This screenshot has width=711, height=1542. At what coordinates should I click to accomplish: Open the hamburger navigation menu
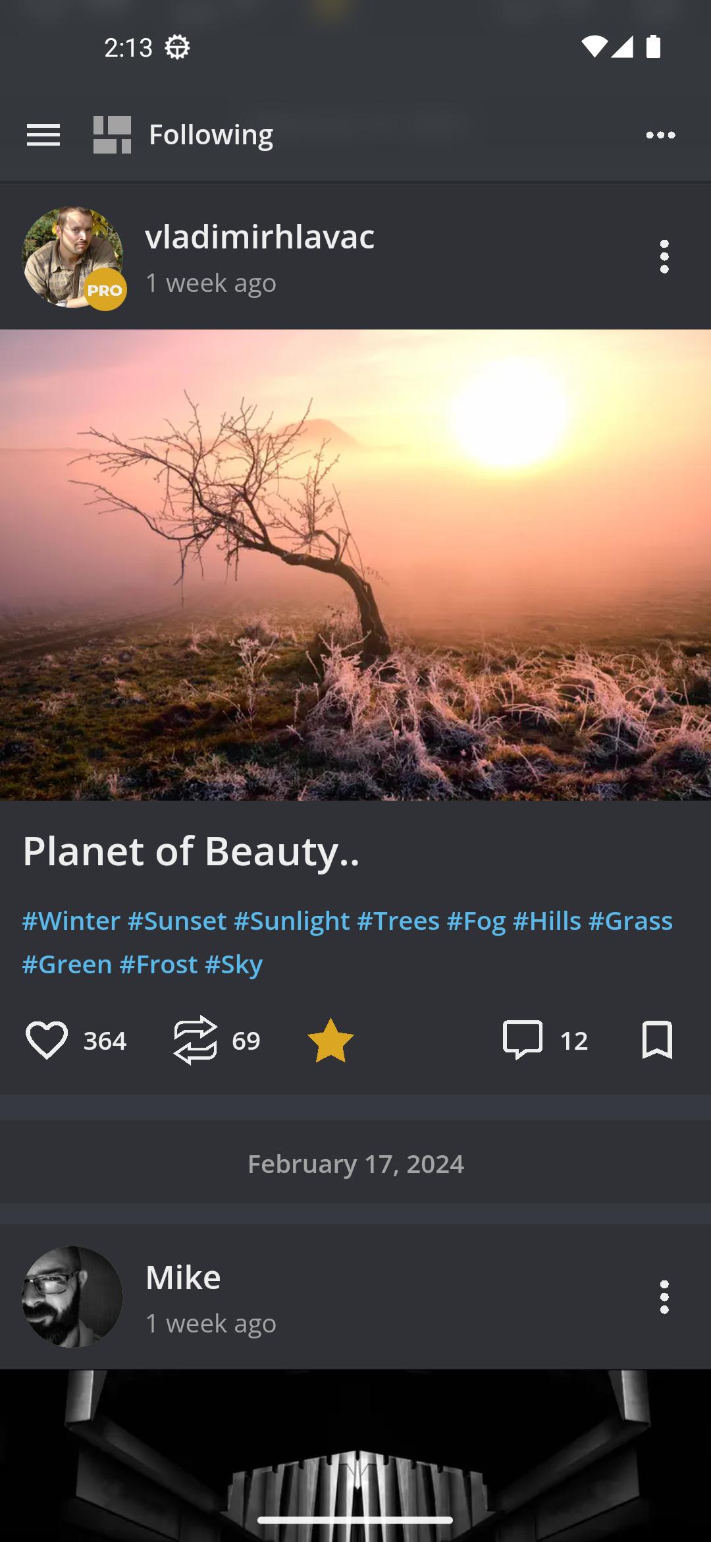[43, 135]
